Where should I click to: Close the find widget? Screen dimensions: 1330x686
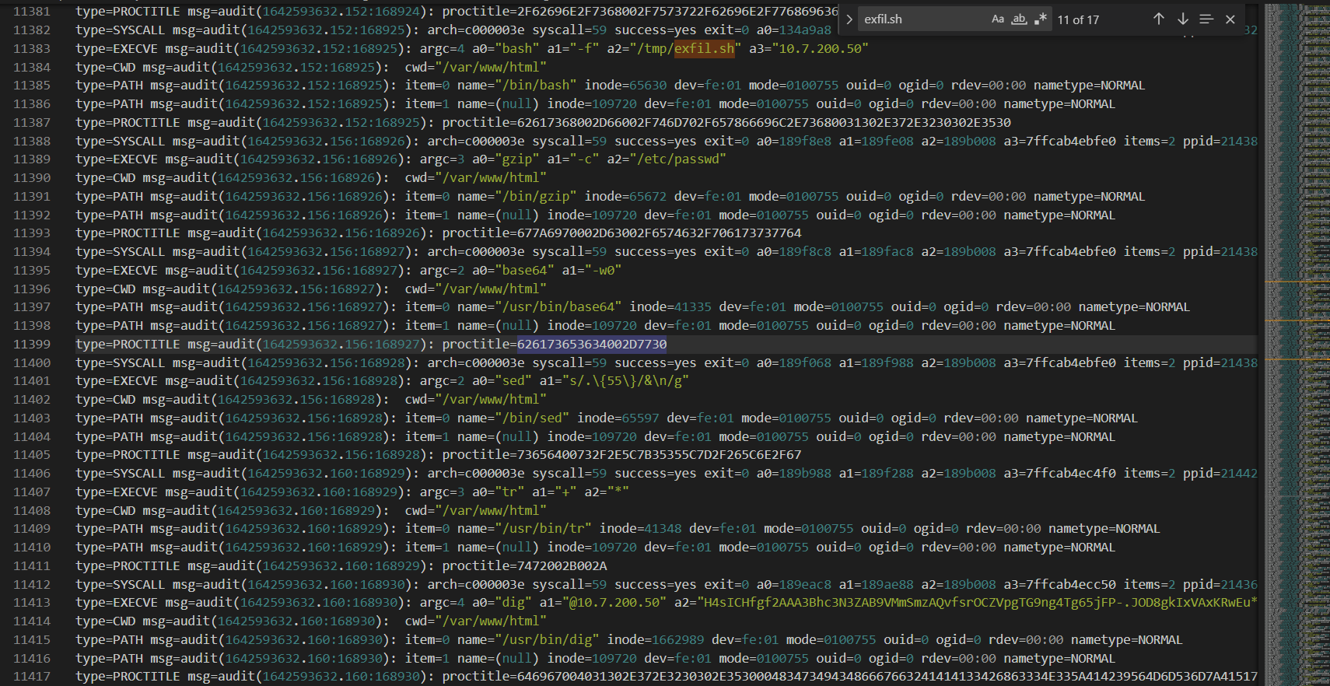tap(1230, 19)
